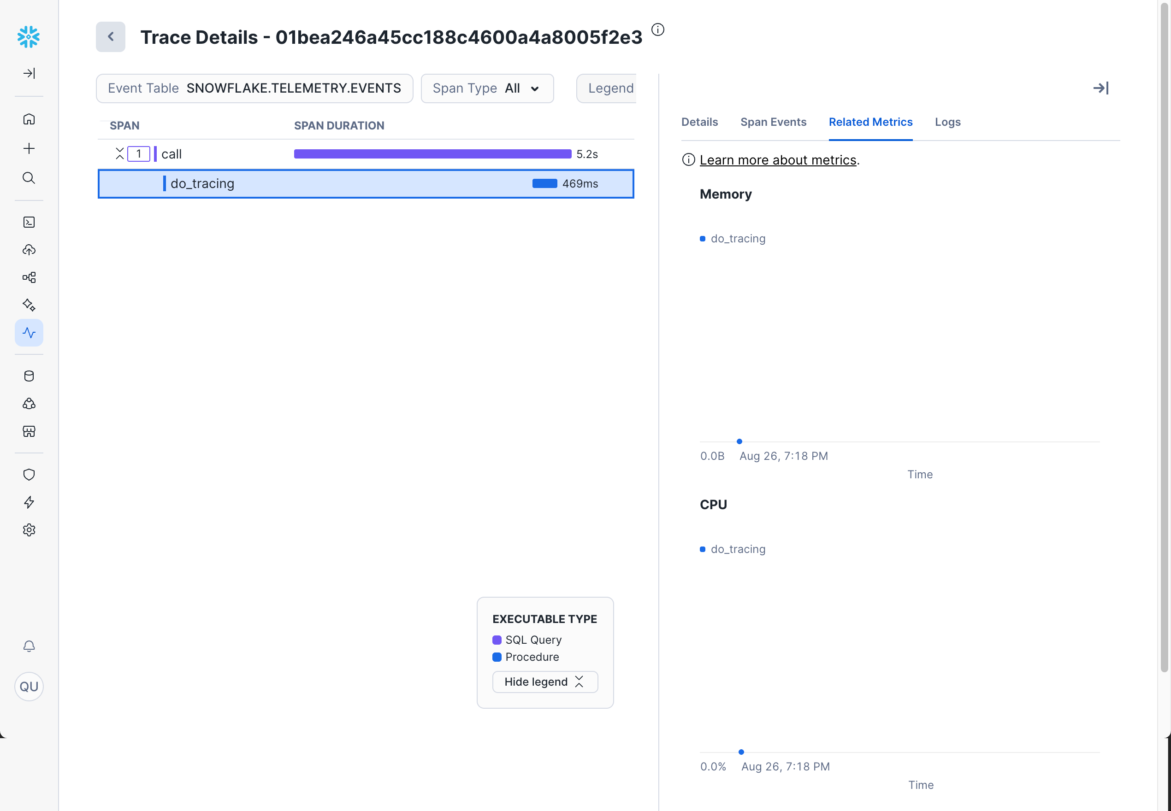This screenshot has height=811, width=1171.
Task: Open the Notifications bell icon
Action: pyautogui.click(x=29, y=646)
